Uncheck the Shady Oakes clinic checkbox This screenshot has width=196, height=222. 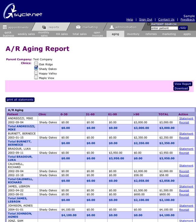click(36, 68)
